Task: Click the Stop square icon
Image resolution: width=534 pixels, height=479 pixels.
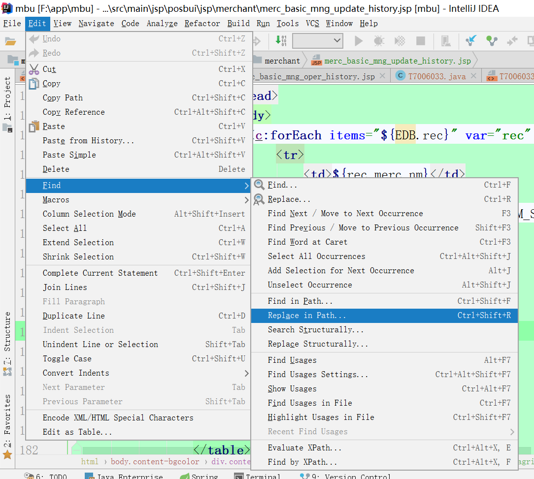Action: tap(421, 41)
